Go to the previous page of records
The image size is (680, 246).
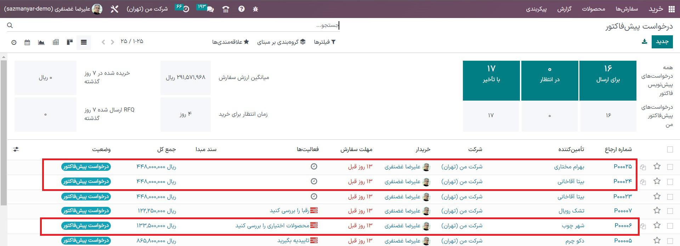103,42
